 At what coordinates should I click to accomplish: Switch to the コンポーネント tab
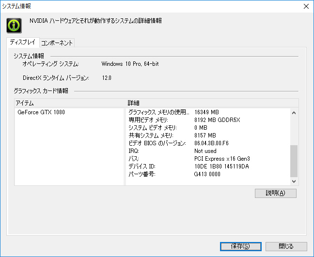(57, 43)
